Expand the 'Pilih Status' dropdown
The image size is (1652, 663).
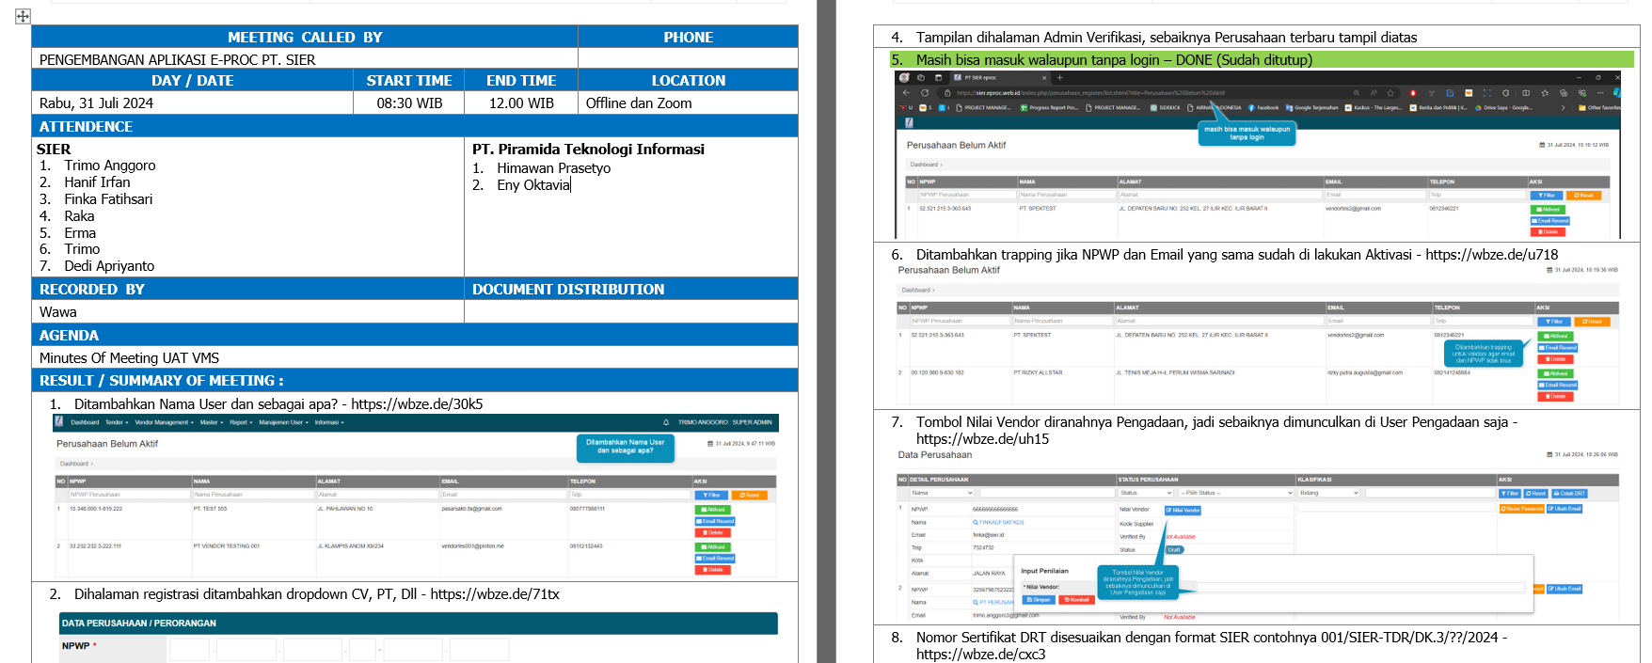[x=1236, y=493]
